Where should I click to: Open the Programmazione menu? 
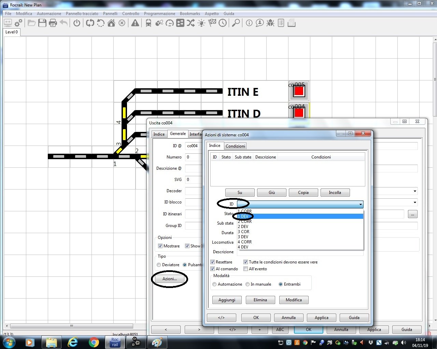point(159,14)
